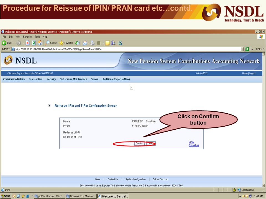Expand the quick launch overflow chevron
Screen dimensions: 266x199
coord(32,195)
